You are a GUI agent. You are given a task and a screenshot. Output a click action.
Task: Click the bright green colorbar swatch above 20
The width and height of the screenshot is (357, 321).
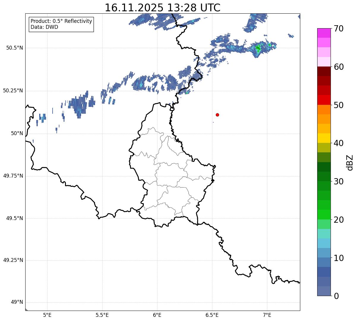pyautogui.click(x=324, y=215)
